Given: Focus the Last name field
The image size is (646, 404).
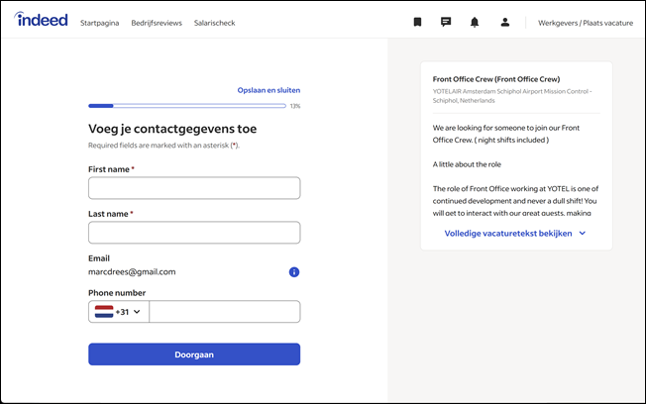Looking at the screenshot, I should 194,233.
